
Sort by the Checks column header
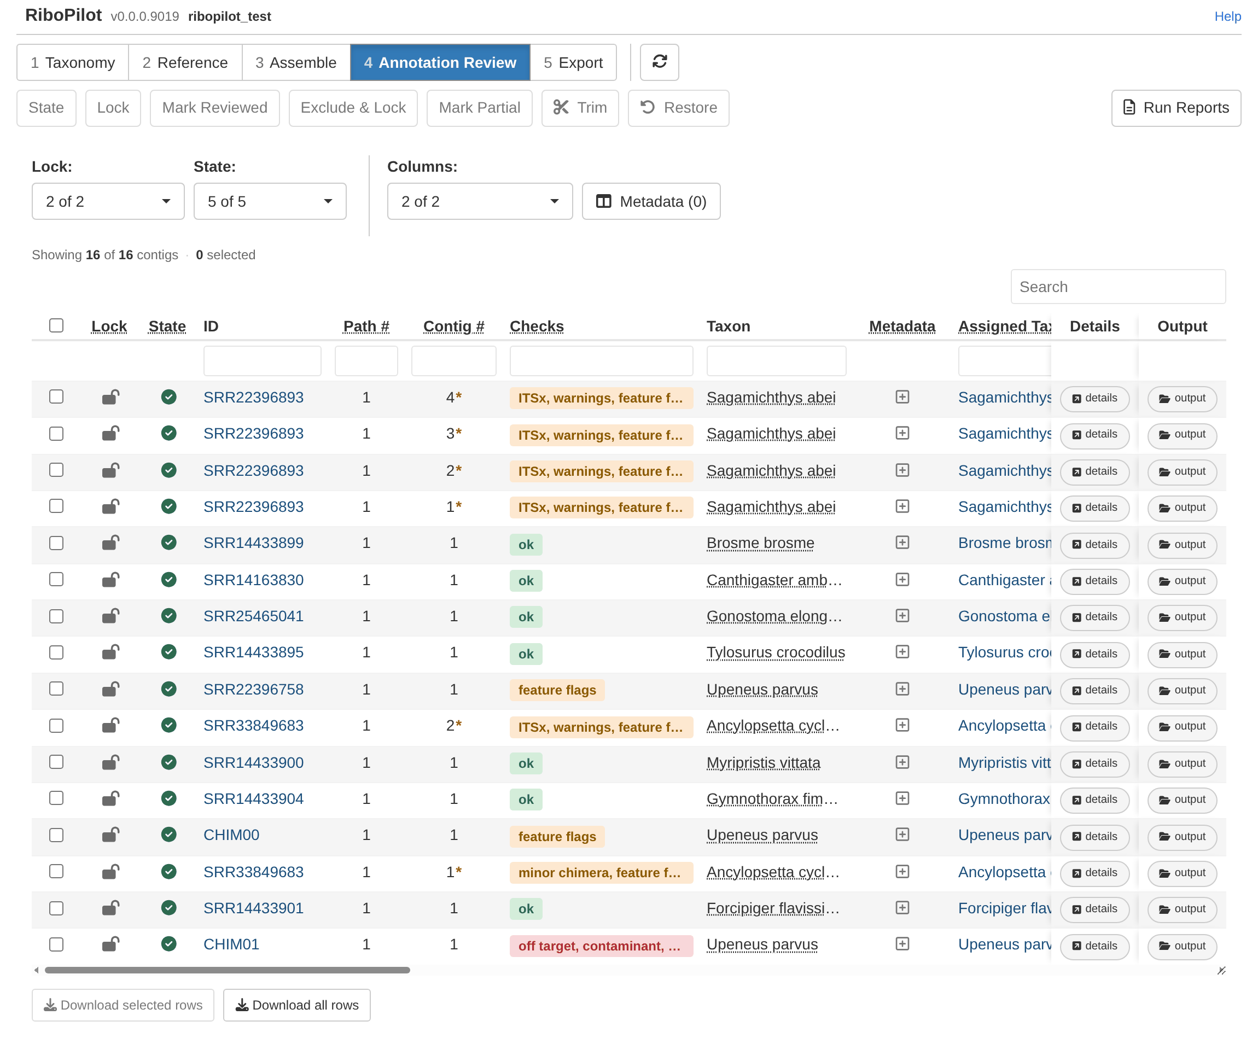coord(536,326)
